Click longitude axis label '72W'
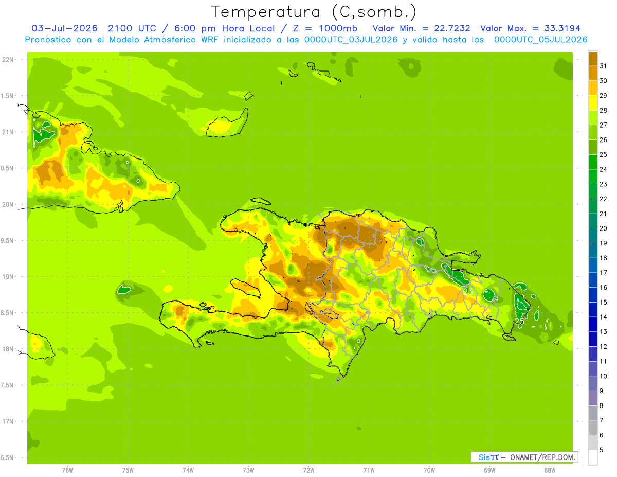This screenshot has width=617, height=477. (308, 470)
